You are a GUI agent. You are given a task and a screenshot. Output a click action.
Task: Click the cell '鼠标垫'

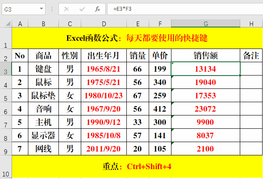(x=43, y=95)
